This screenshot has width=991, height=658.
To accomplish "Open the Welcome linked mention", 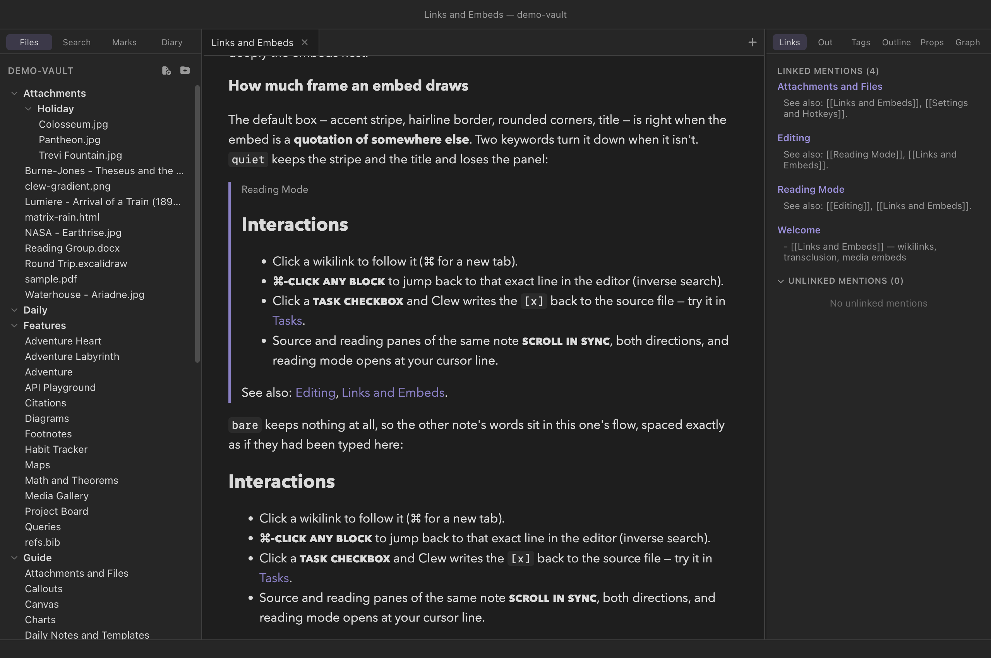I will [x=799, y=230].
